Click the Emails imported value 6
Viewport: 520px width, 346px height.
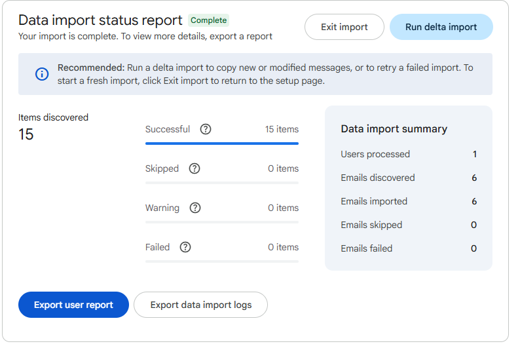point(474,201)
